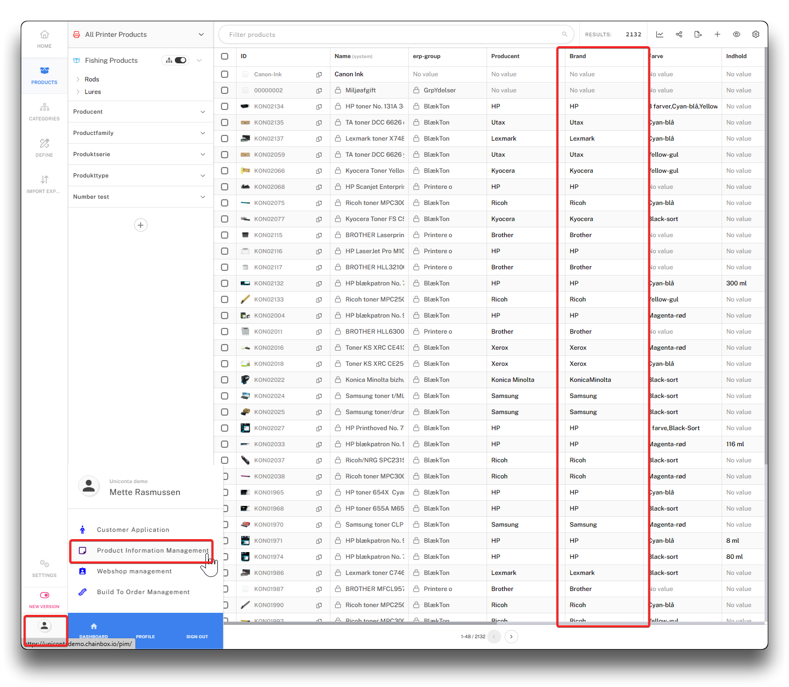Toggle the eye visibility icon in toolbar

(x=737, y=34)
